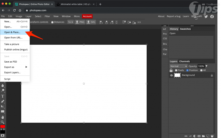This screenshot has width=221, height=138.
Task: Switch to the Channels tab
Action: click(x=184, y=61)
